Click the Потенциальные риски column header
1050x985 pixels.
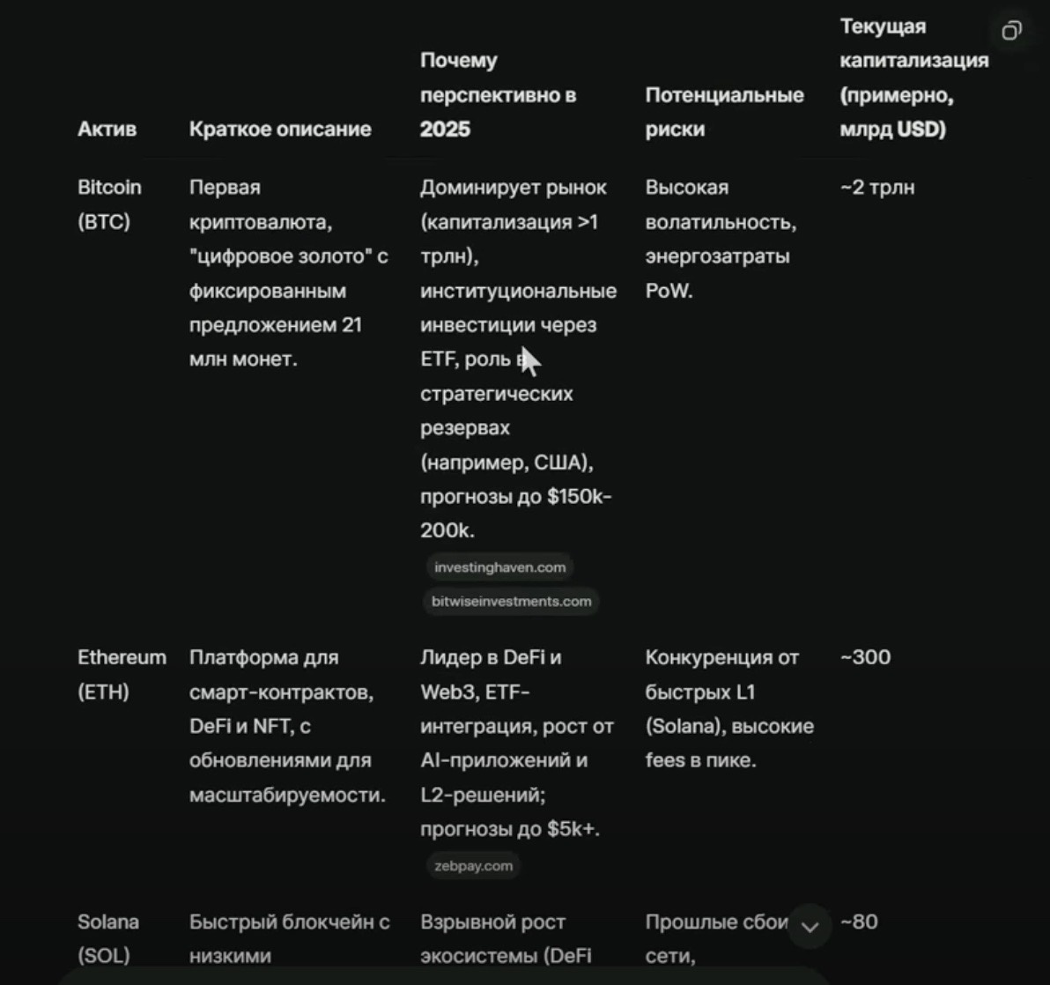tap(725, 112)
